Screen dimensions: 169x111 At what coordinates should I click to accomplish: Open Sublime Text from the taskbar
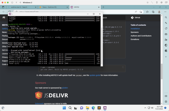[99, 108]
